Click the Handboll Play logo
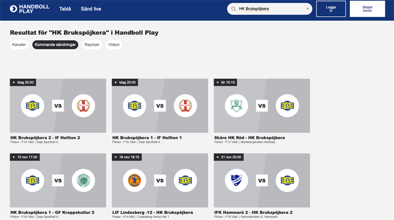Image resolution: width=394 pixels, height=220 pixels. [x=29, y=9]
